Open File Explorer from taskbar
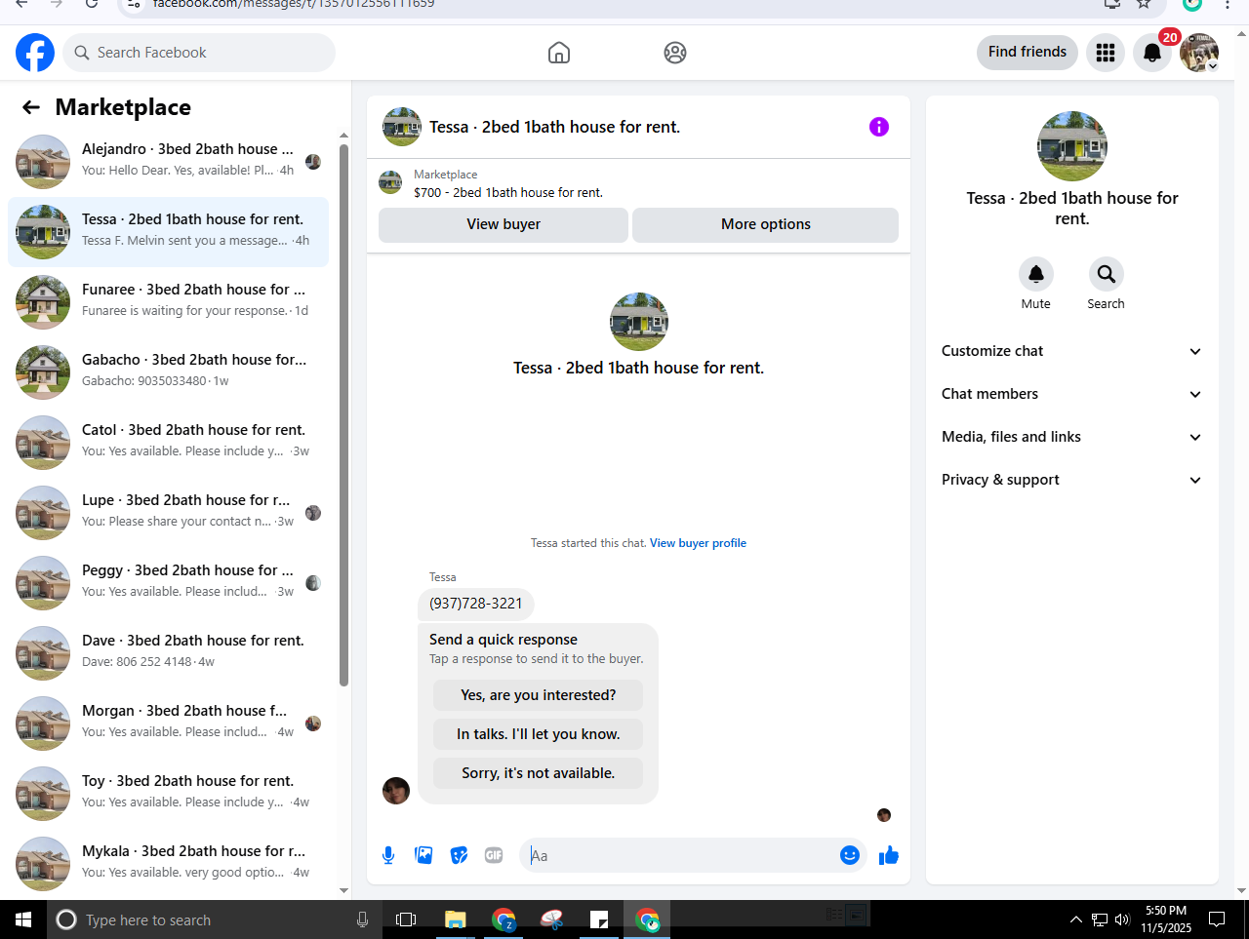Screen dimensions: 1249x939 (456, 919)
